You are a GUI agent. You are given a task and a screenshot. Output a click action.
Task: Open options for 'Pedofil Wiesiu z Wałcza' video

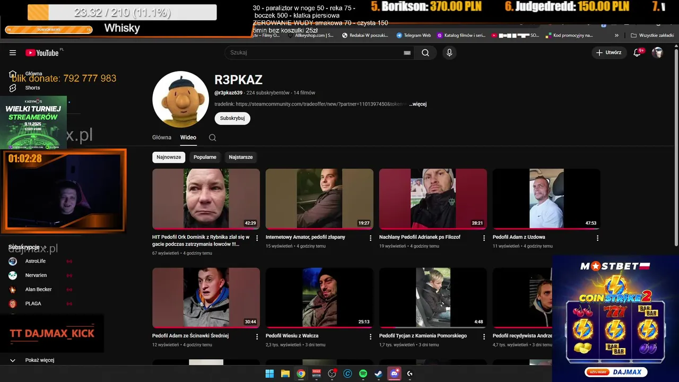click(x=370, y=336)
